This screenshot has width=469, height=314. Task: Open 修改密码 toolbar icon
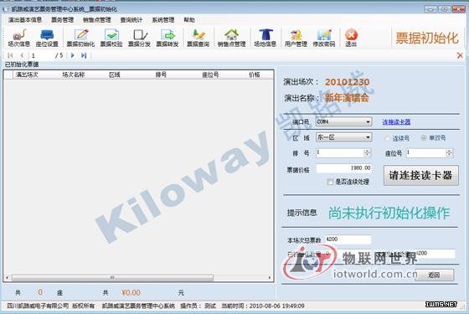[324, 38]
